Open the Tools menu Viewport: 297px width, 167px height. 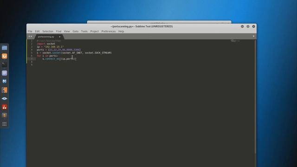coord(84,31)
